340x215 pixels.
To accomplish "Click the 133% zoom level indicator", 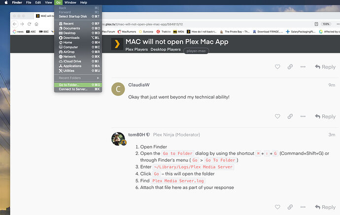I will (326, 24).
